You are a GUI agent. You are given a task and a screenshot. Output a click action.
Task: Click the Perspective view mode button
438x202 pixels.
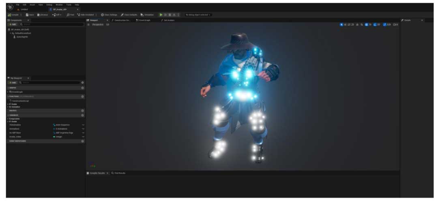pyautogui.click(x=97, y=25)
